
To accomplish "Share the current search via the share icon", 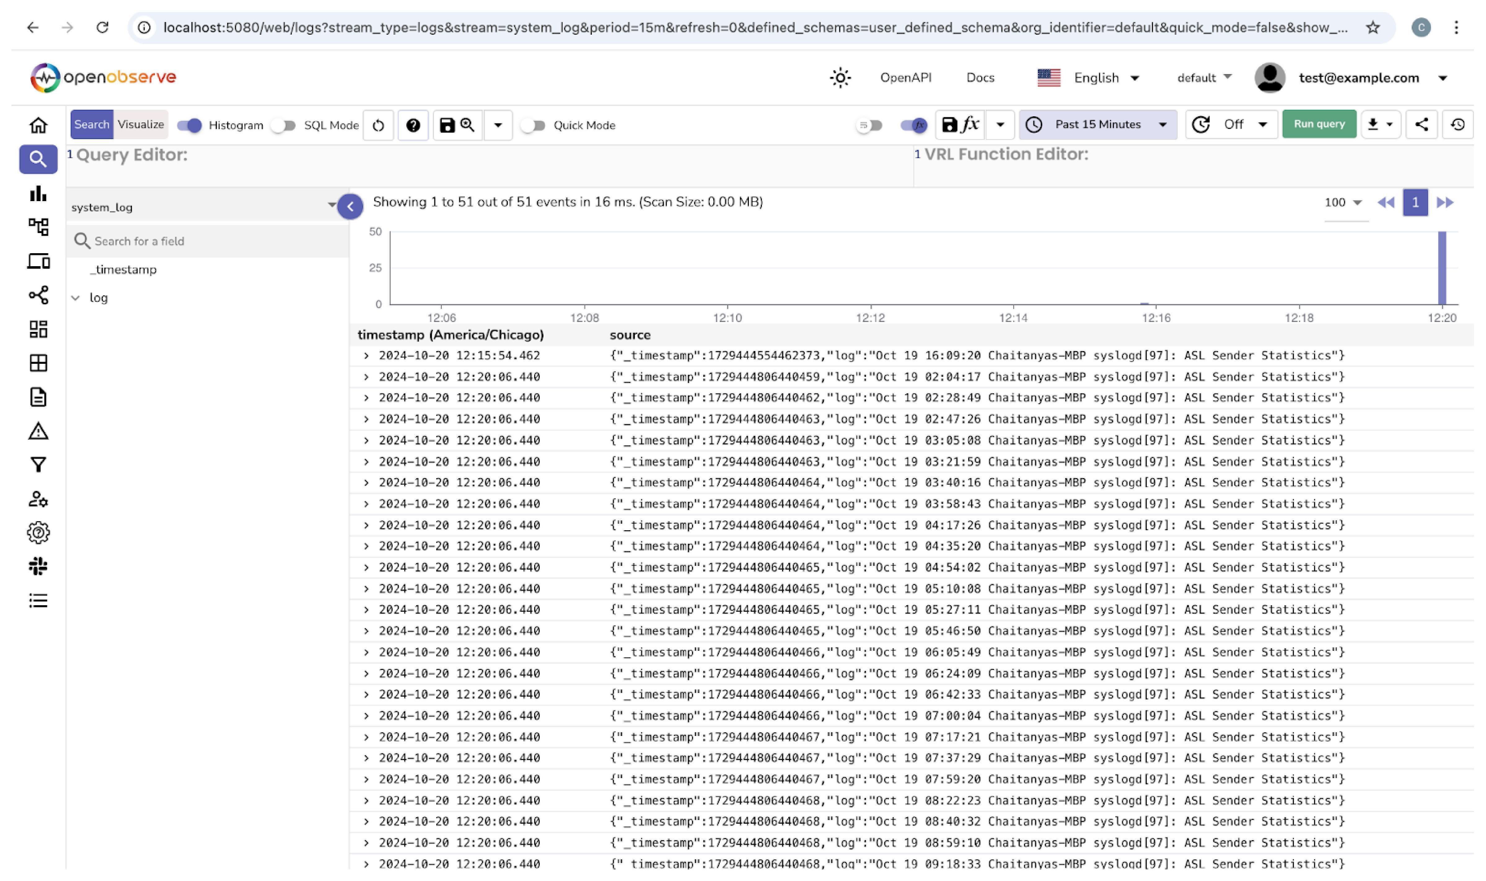I will [x=1421, y=124].
